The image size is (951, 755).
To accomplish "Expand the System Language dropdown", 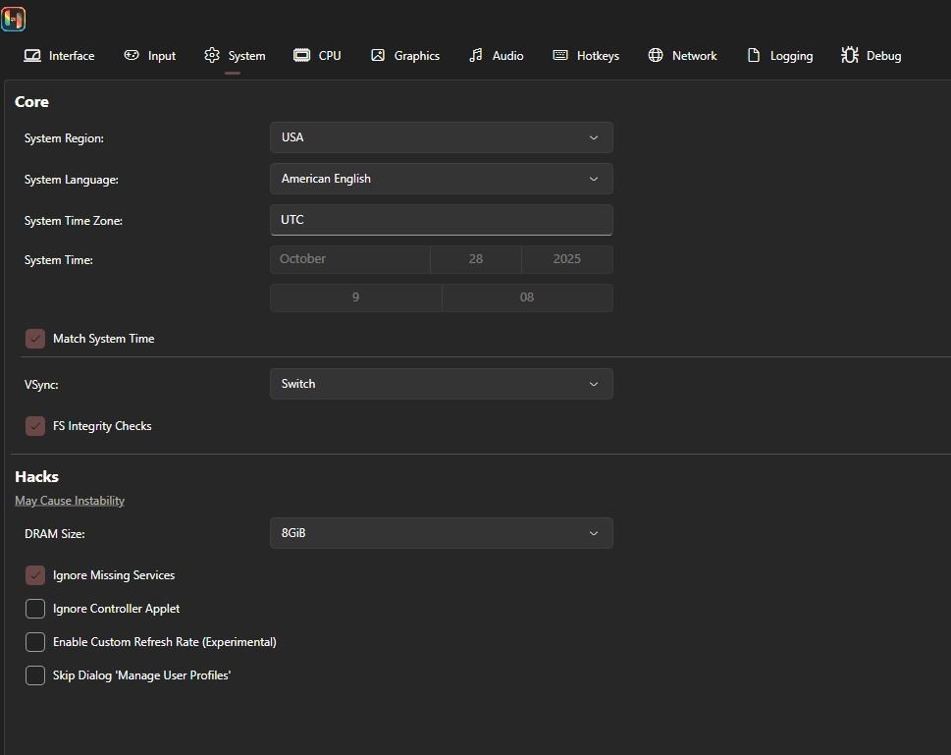I will click(x=442, y=179).
